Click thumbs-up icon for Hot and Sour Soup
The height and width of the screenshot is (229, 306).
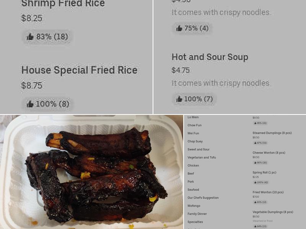tap(179, 99)
